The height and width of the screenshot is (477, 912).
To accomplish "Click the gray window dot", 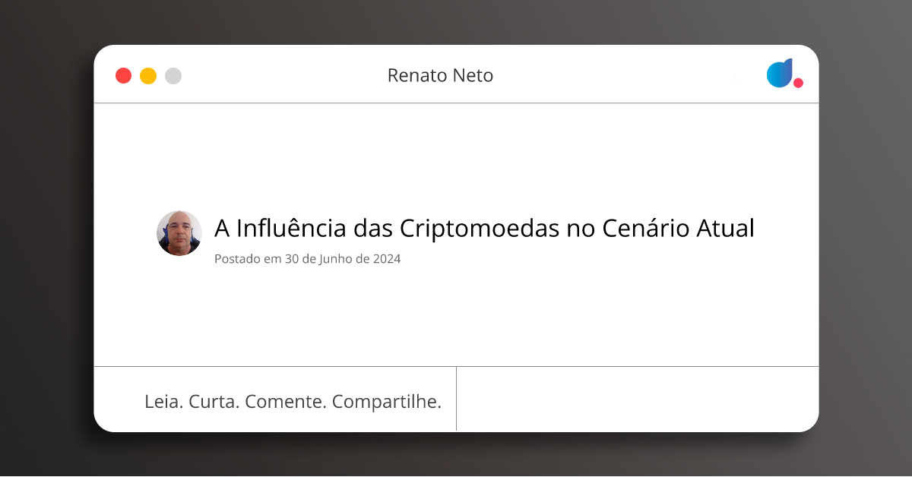I will coord(173,76).
